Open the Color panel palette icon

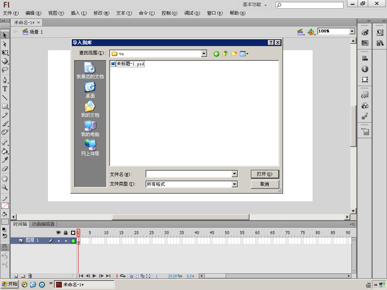click(365, 32)
